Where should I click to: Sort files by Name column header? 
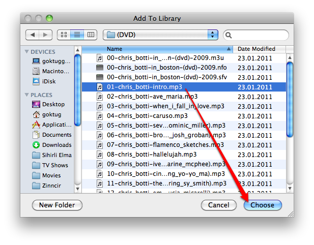[158, 49]
